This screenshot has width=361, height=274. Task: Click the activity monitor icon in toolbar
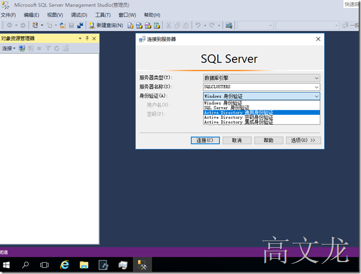[229, 25]
